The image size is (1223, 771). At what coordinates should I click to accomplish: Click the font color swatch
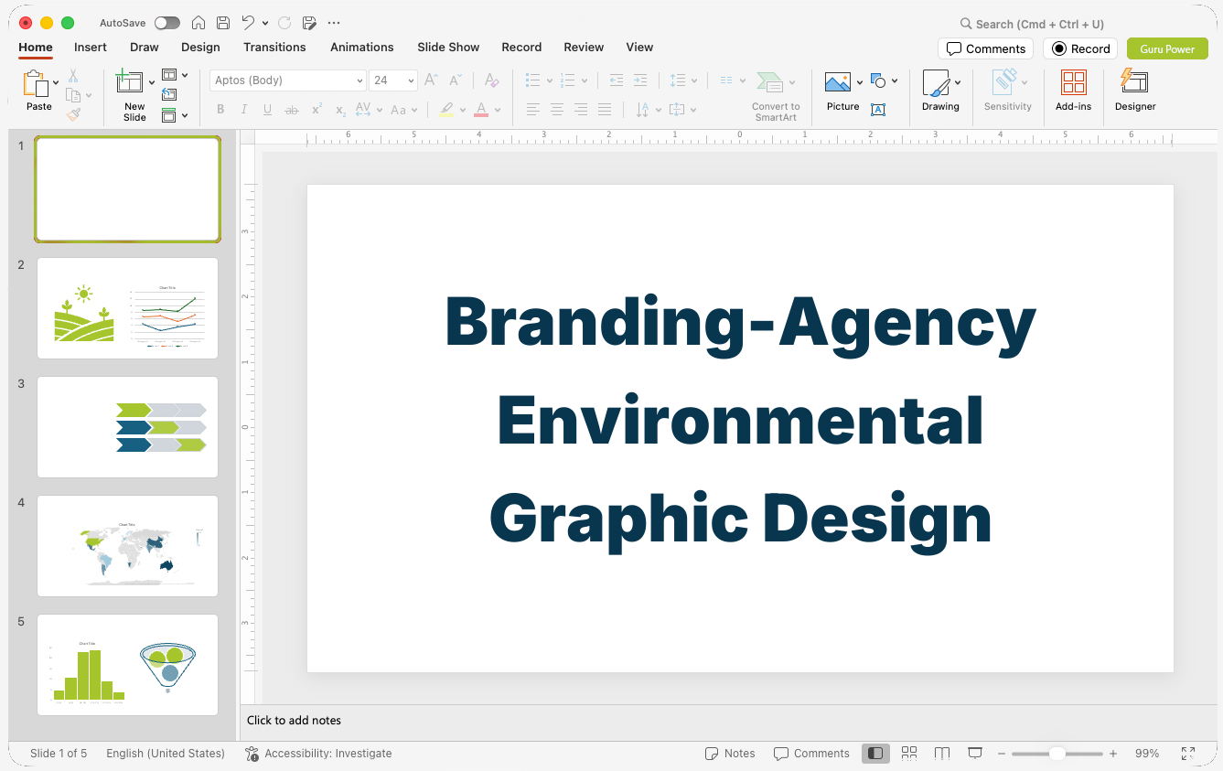click(481, 110)
